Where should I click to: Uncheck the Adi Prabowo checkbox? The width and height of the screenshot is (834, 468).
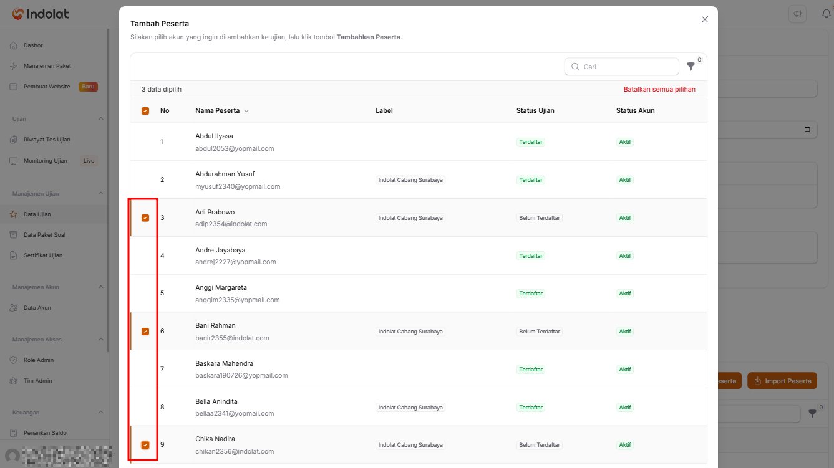coord(145,218)
